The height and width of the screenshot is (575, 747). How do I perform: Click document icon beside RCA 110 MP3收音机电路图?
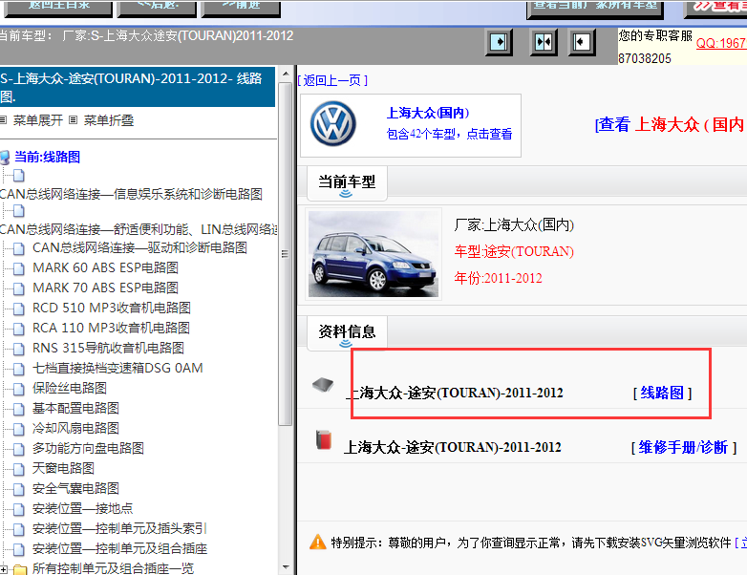(x=18, y=329)
